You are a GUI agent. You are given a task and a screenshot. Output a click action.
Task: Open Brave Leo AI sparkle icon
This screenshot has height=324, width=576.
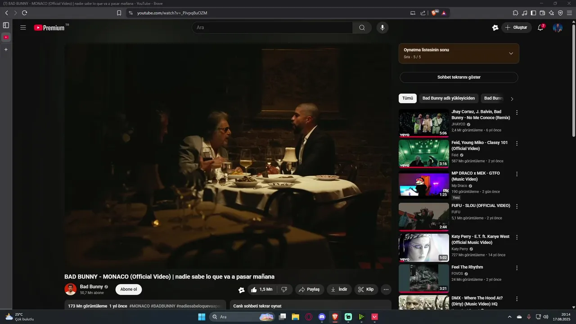point(551,13)
